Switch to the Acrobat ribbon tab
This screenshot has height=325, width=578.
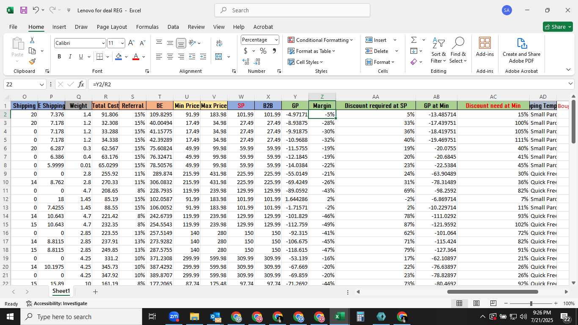(263, 27)
